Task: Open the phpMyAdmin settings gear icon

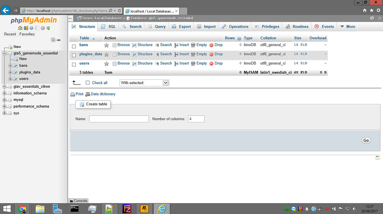Action: [42, 28]
